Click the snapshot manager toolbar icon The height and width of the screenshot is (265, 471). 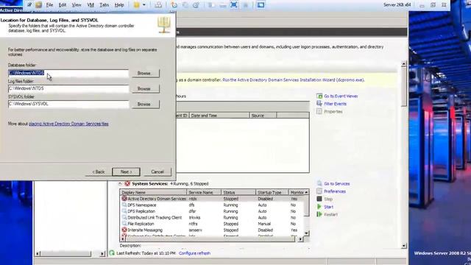196,5
